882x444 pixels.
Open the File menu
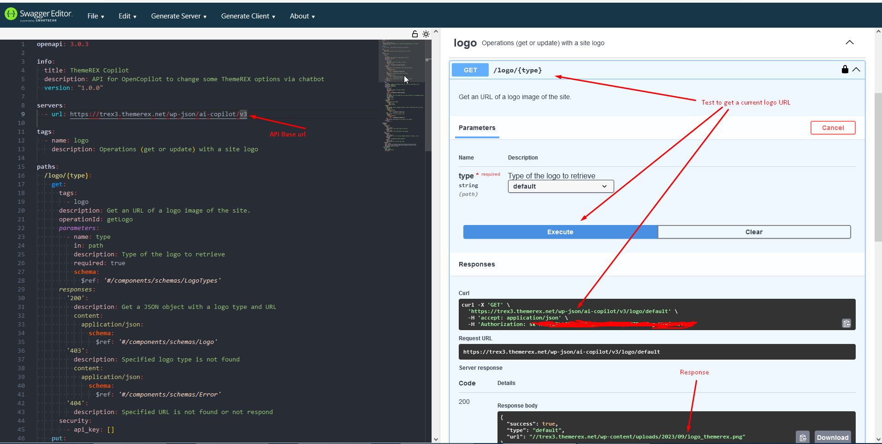pos(96,16)
